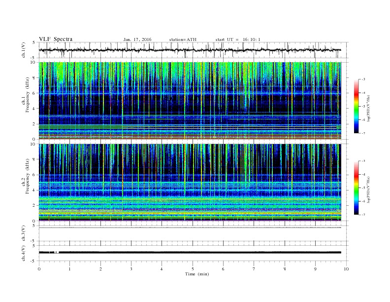Click the ch.2 spectrogram color bar
390x302 pixels.
point(356,188)
